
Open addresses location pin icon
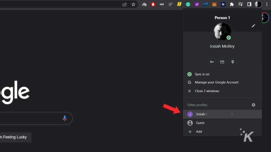(x=233, y=62)
